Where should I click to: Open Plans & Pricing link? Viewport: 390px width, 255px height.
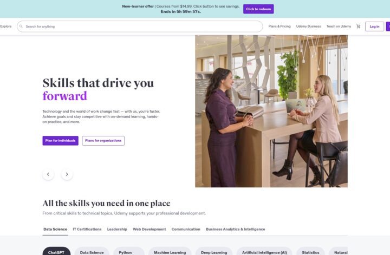pyautogui.click(x=279, y=27)
